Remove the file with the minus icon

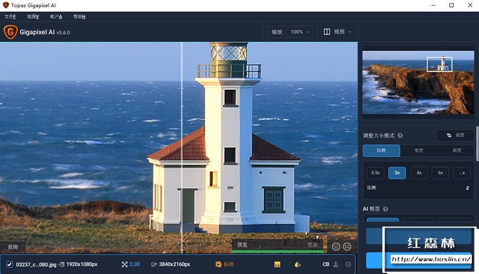[x=348, y=264]
